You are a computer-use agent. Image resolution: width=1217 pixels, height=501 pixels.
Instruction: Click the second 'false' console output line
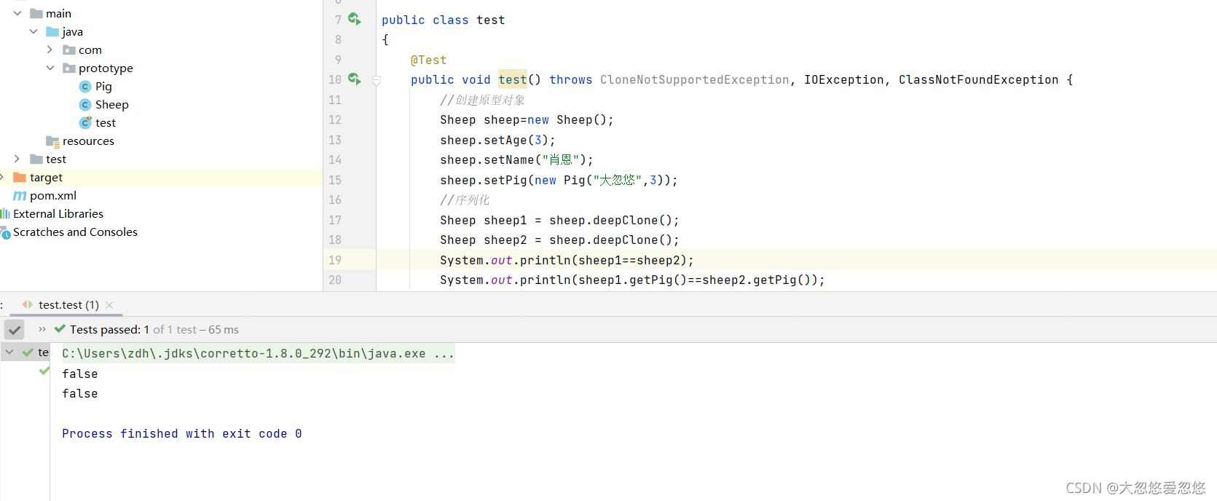(80, 393)
